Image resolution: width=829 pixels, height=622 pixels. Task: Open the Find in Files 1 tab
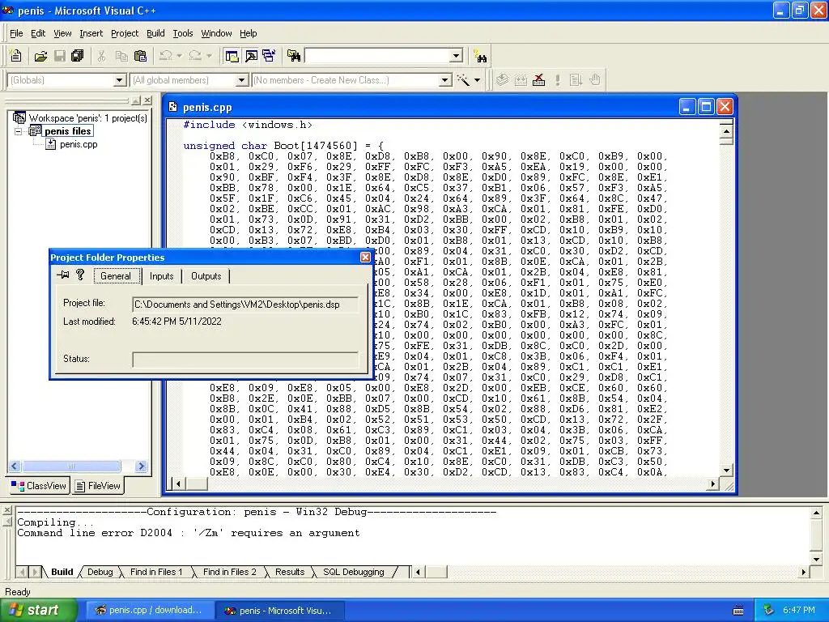click(x=156, y=572)
